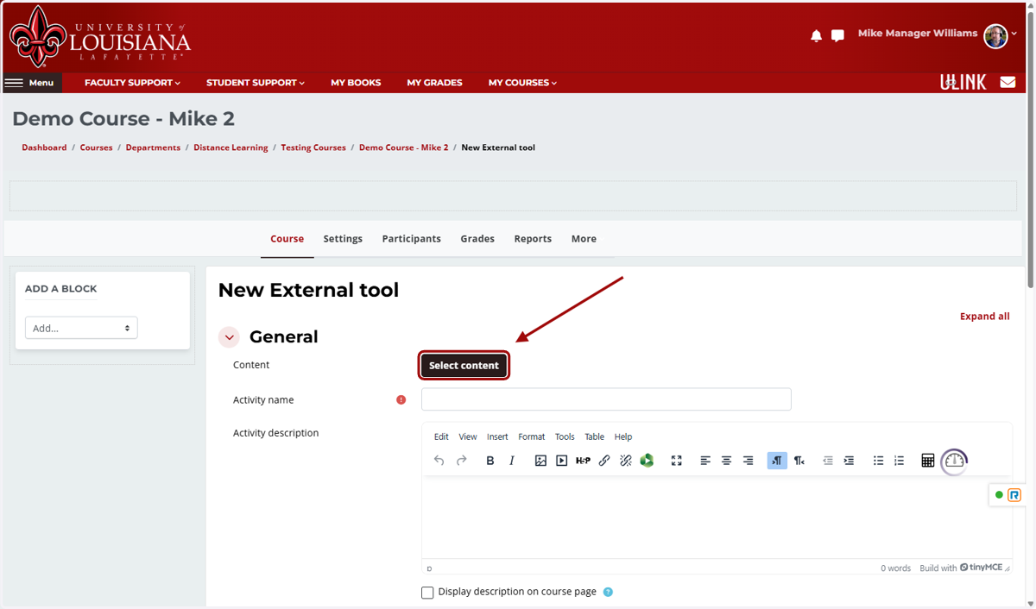Insert a numbered list
1036x609 pixels.
tap(899, 461)
